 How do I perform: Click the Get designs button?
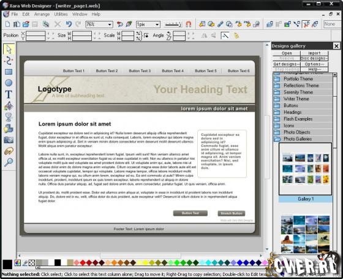tap(287, 64)
